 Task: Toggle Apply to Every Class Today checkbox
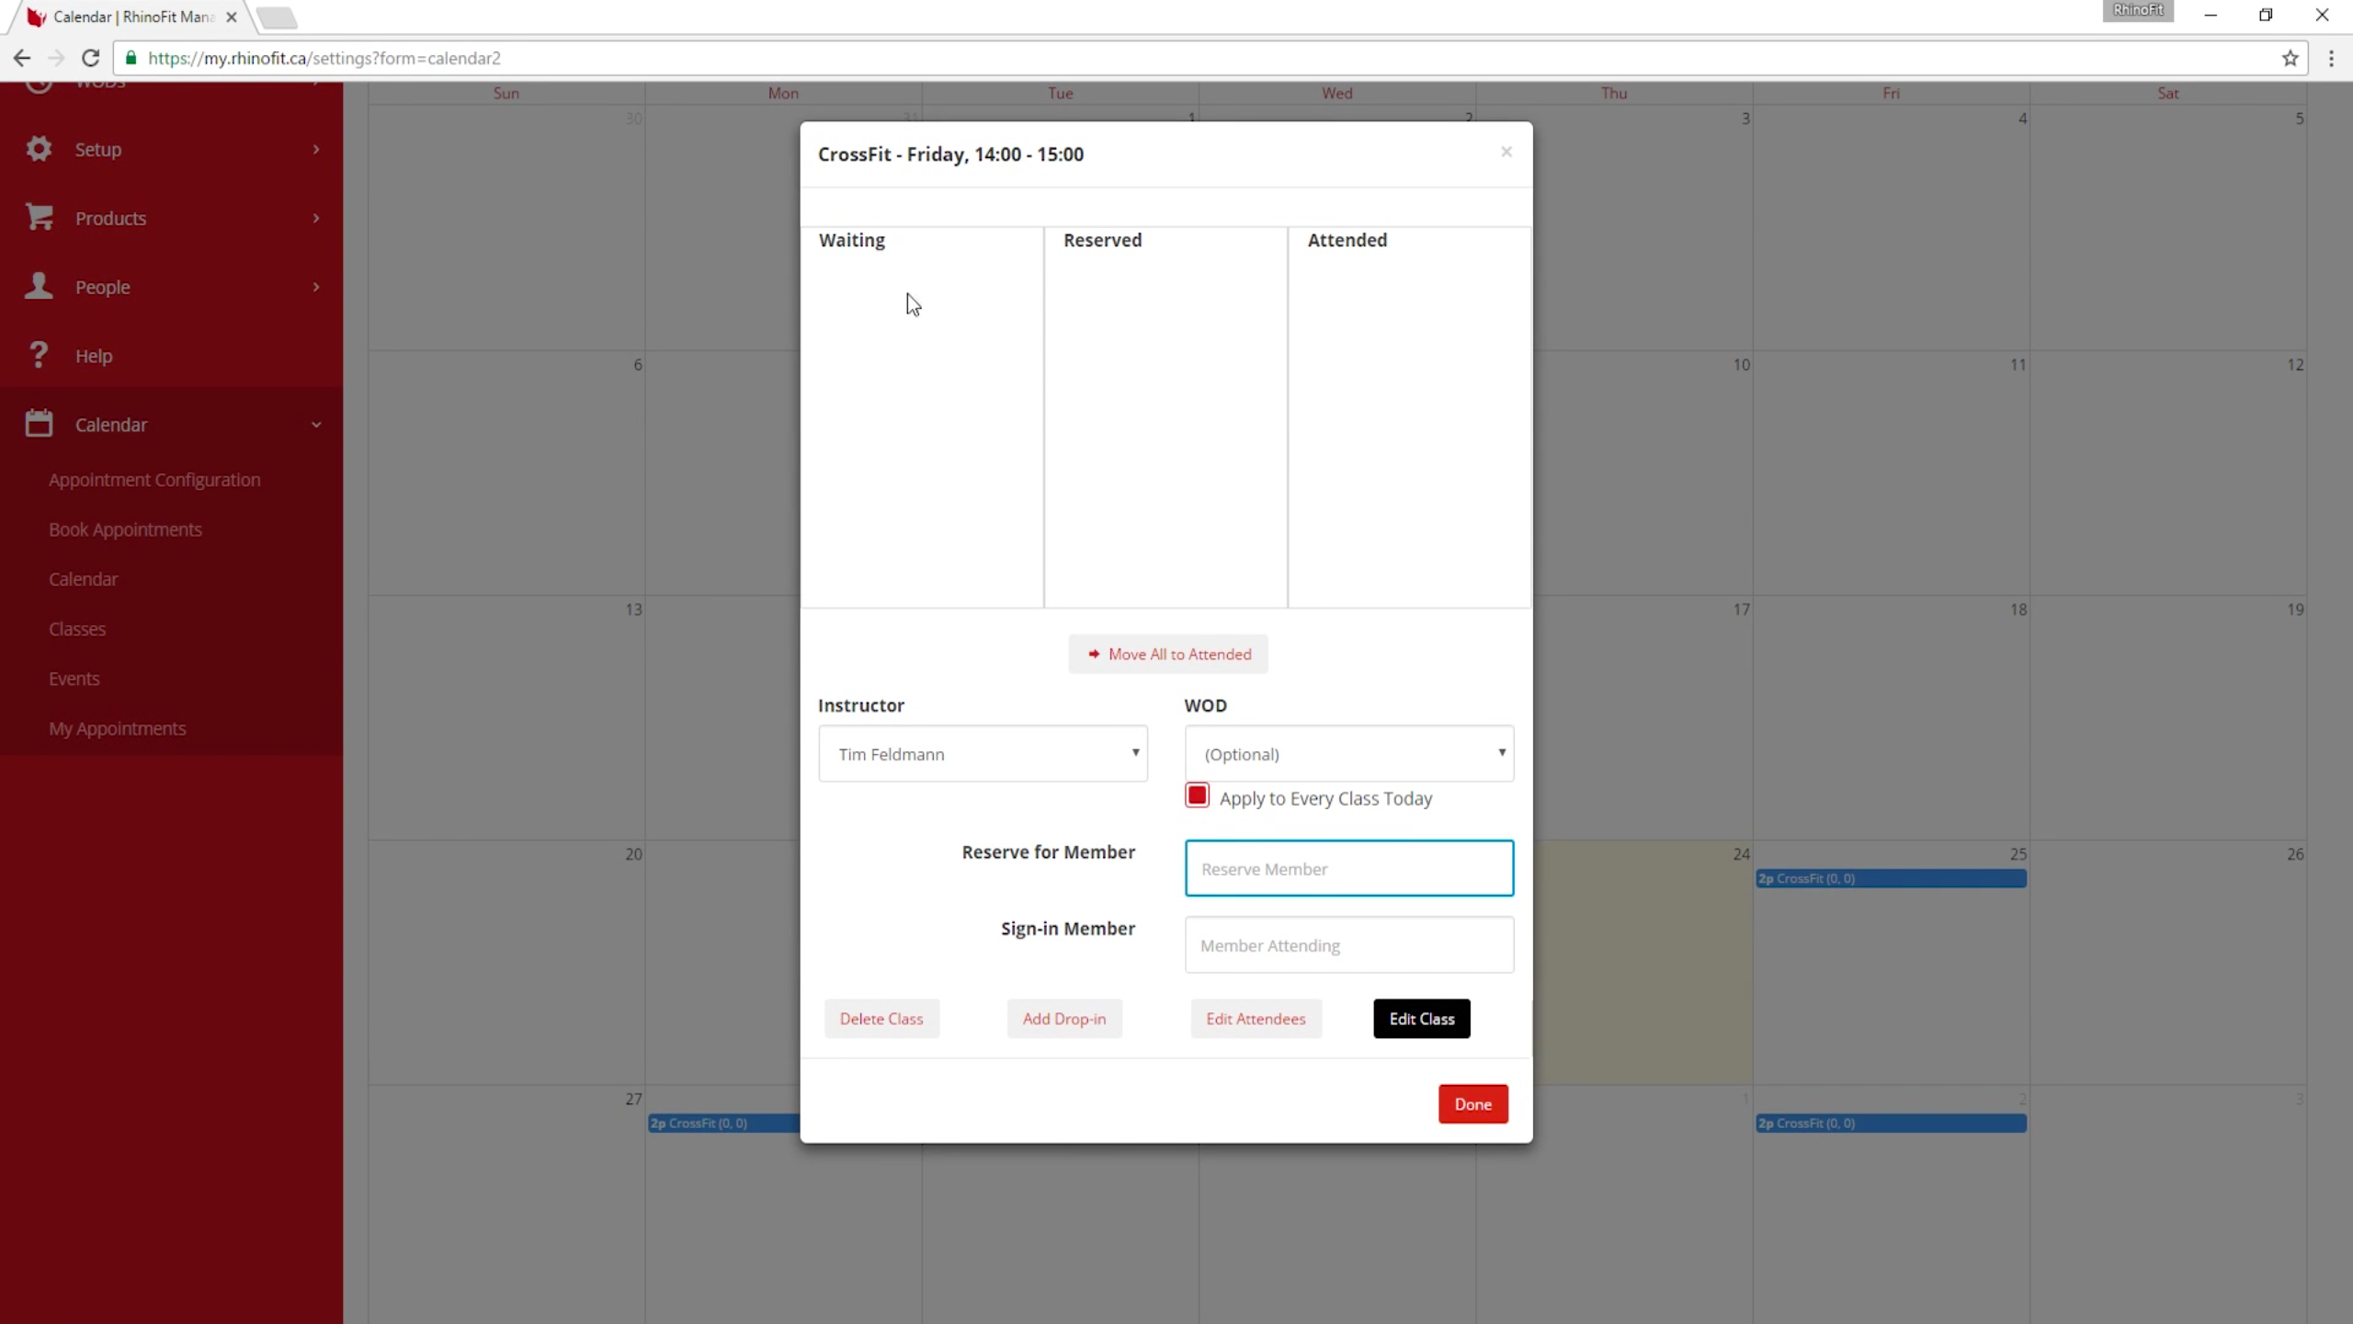click(x=1197, y=795)
